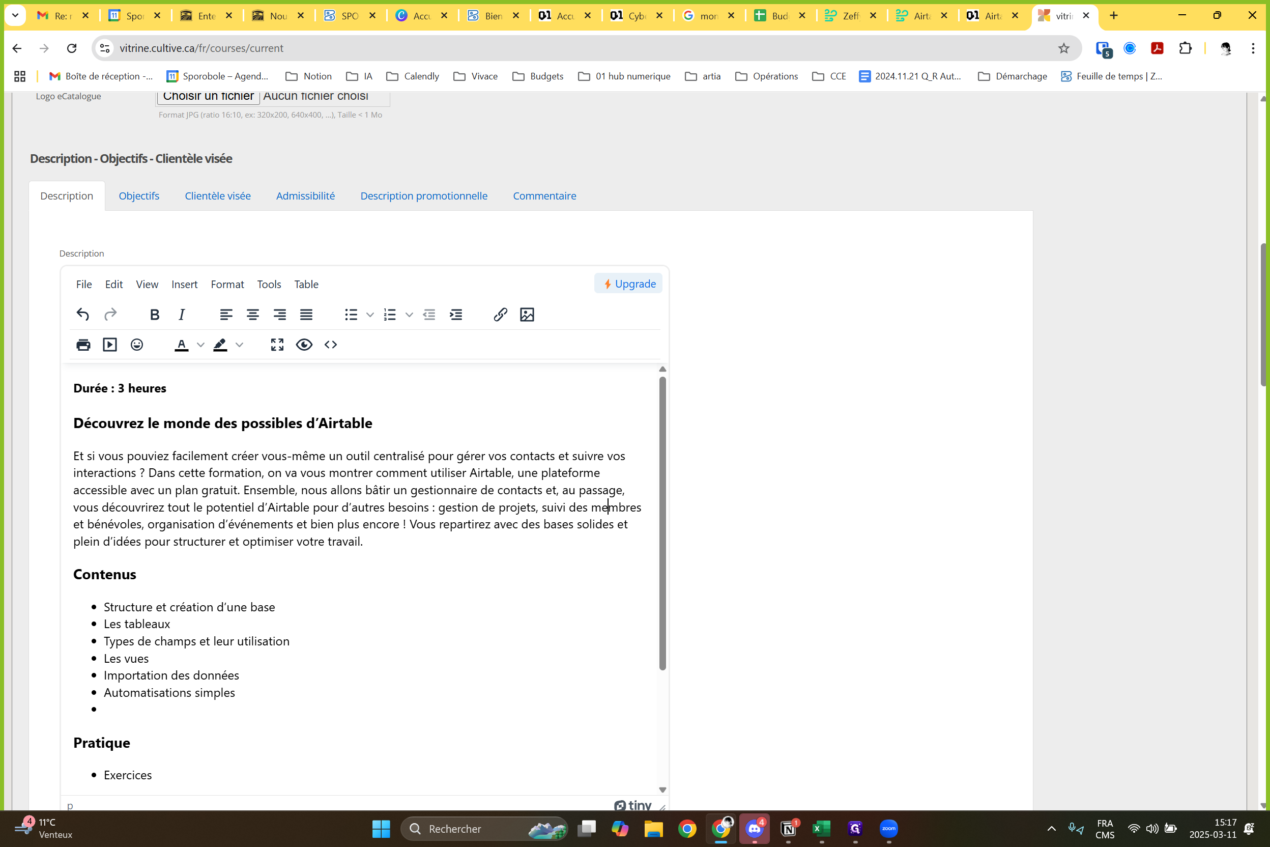Toggle bold formatting in the editor

(x=155, y=315)
